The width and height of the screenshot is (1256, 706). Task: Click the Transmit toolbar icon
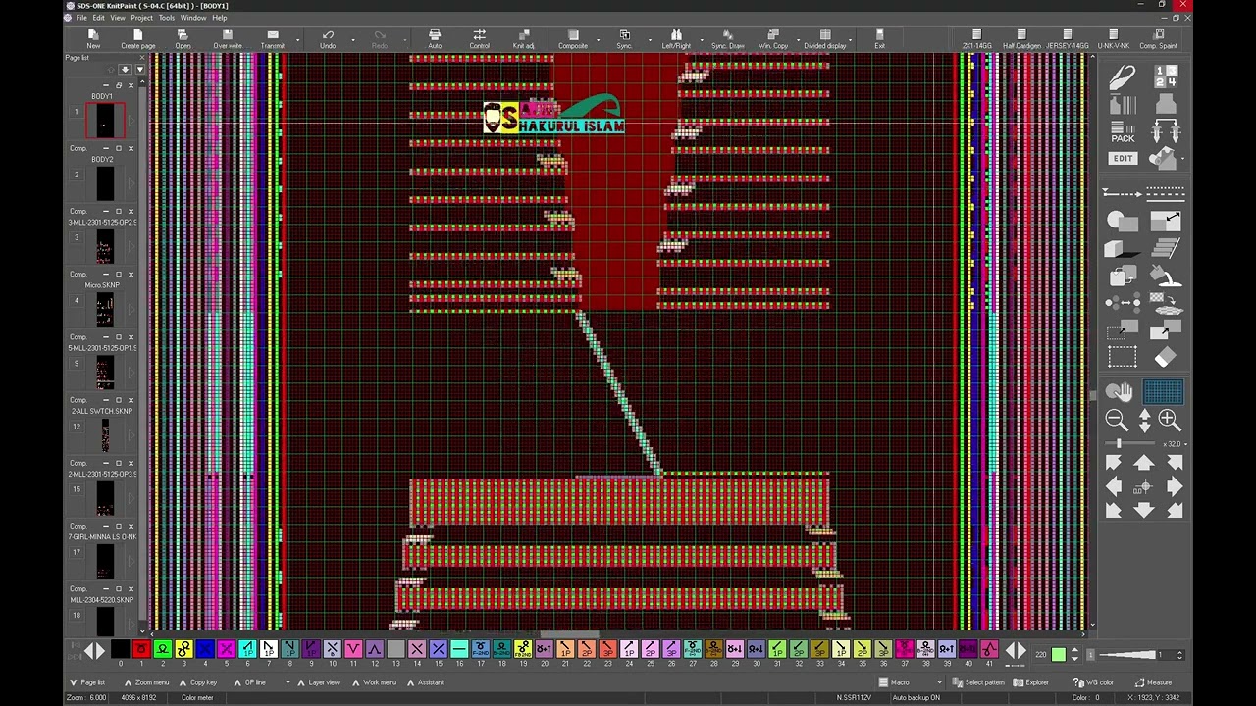pos(273,39)
